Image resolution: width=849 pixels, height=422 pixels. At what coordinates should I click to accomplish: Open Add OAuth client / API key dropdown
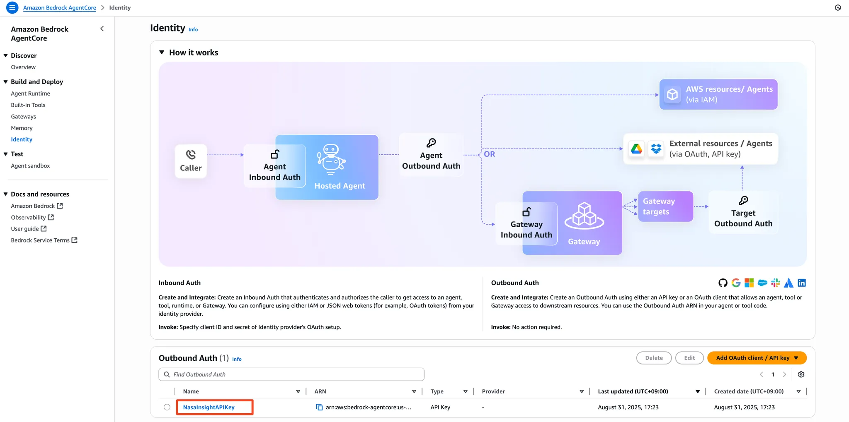tap(757, 358)
